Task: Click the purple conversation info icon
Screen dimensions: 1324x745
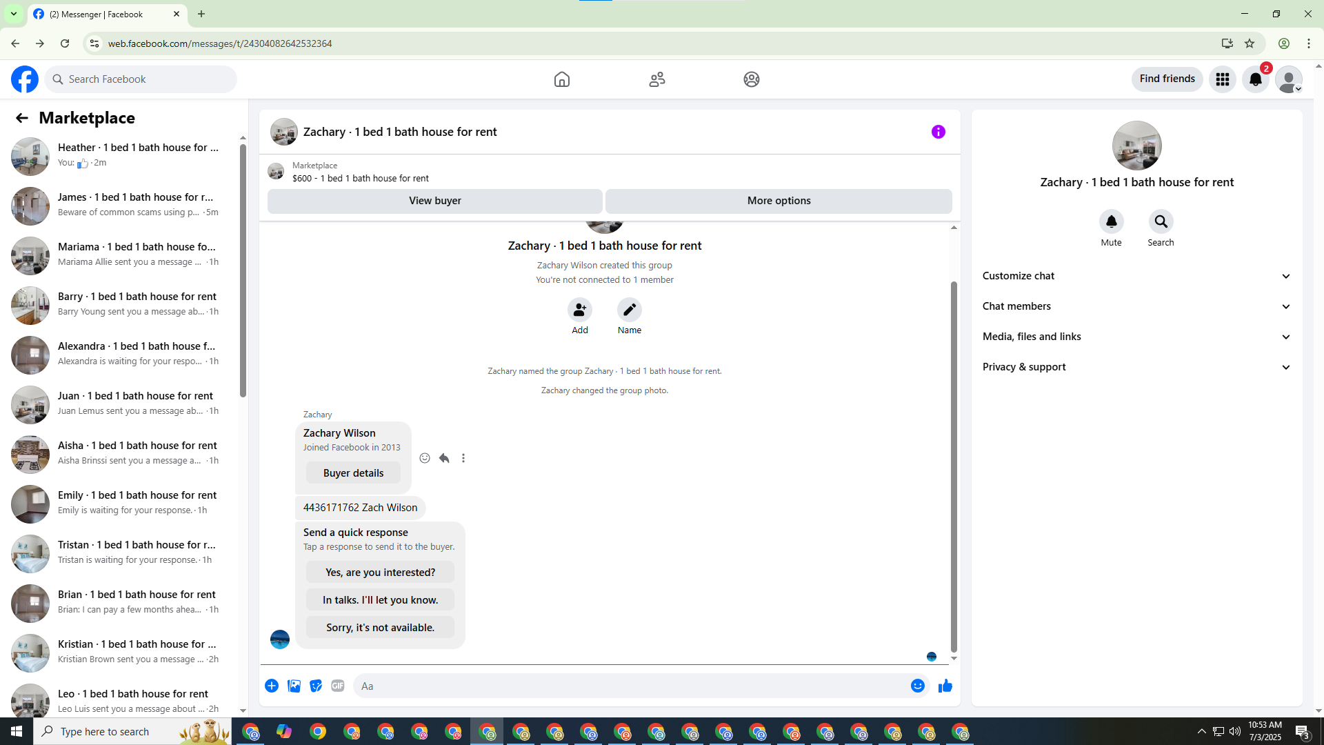Action: pos(938,132)
